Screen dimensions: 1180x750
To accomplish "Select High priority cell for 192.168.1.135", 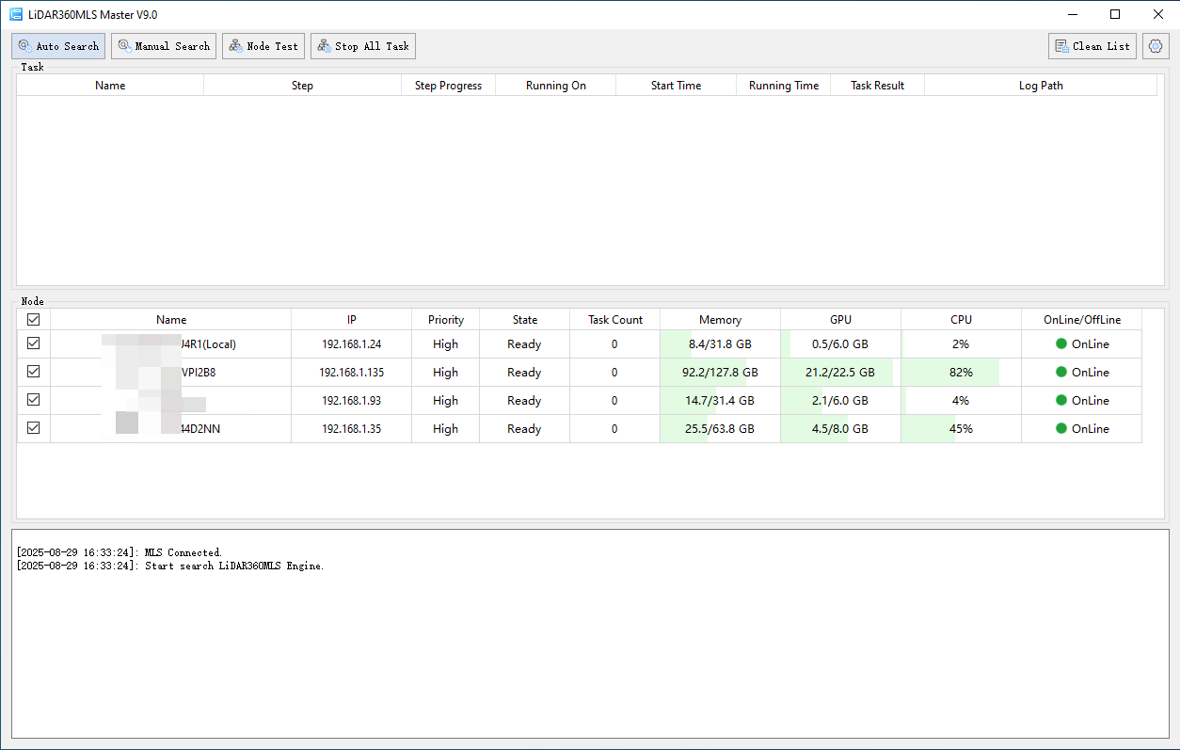I will coord(446,373).
